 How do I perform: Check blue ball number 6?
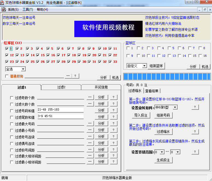click(179, 48)
